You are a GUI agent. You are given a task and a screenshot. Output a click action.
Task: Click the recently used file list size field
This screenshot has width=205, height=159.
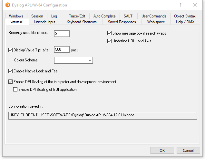point(62,34)
